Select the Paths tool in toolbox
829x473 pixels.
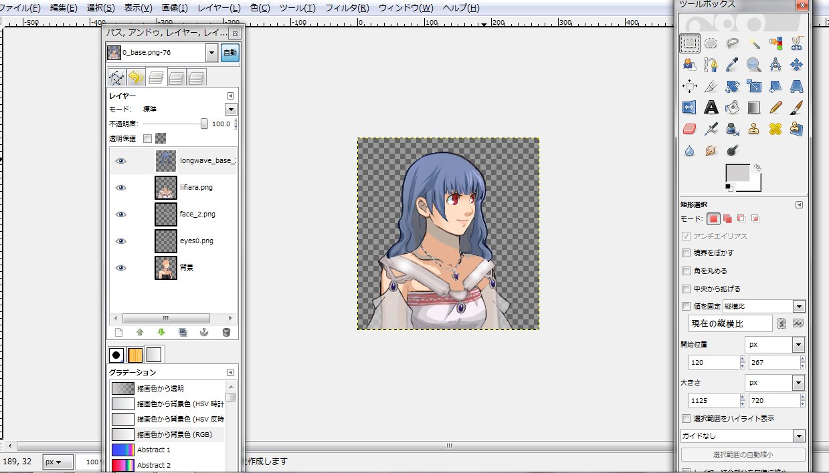(x=711, y=65)
